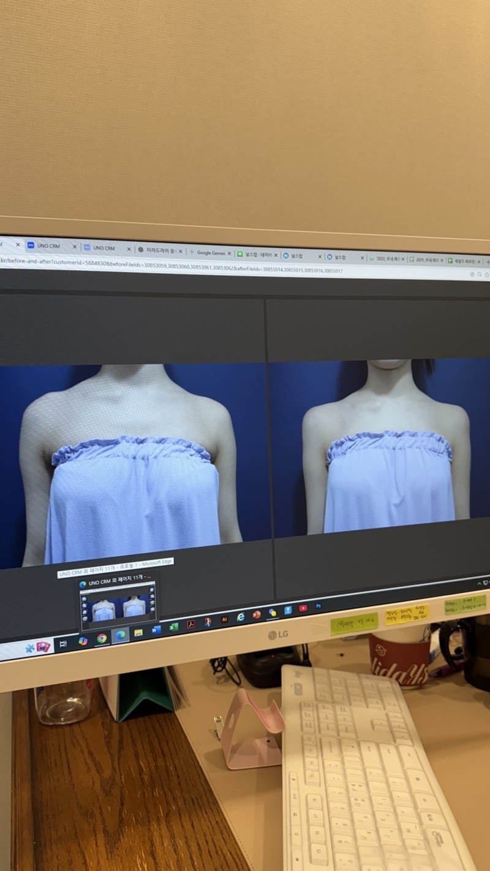This screenshot has height=871, width=490.
Task: Open Photoshop from the taskbar
Action: [x=318, y=606]
